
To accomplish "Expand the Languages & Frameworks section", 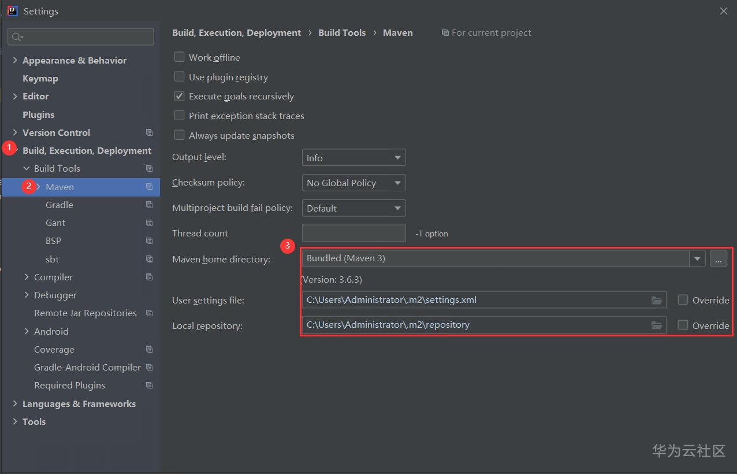I will [15, 403].
